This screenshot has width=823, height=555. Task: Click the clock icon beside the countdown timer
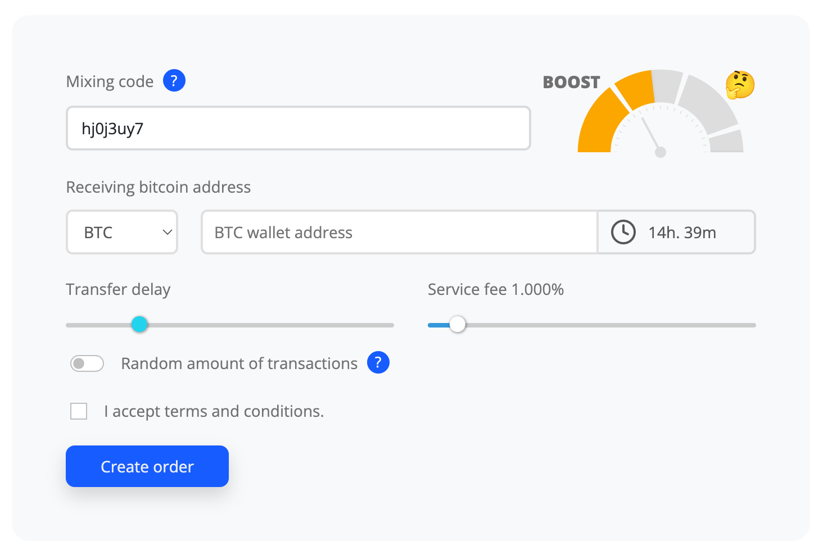(x=622, y=231)
